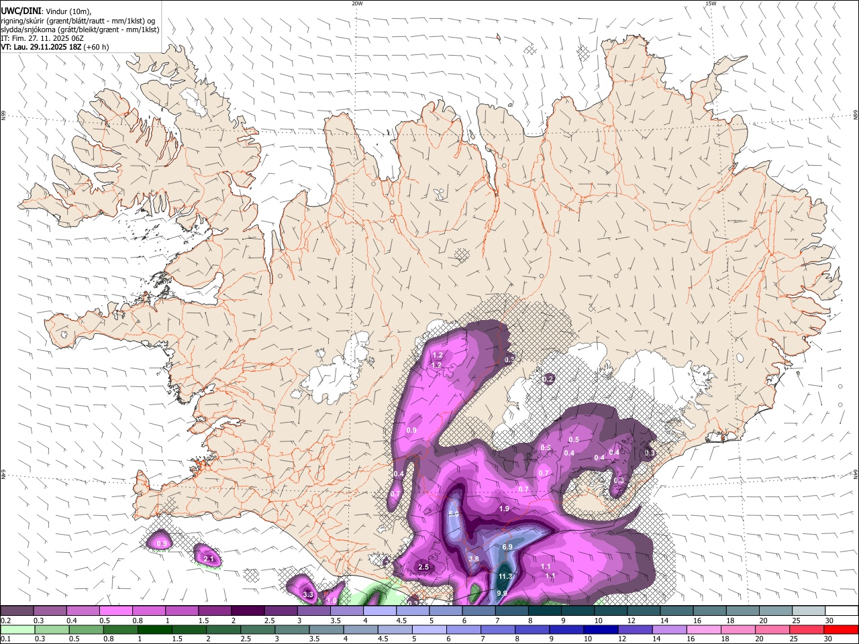Click the 6.9 precipitation value on map
Screen dimensions: 859x644
pos(507,547)
